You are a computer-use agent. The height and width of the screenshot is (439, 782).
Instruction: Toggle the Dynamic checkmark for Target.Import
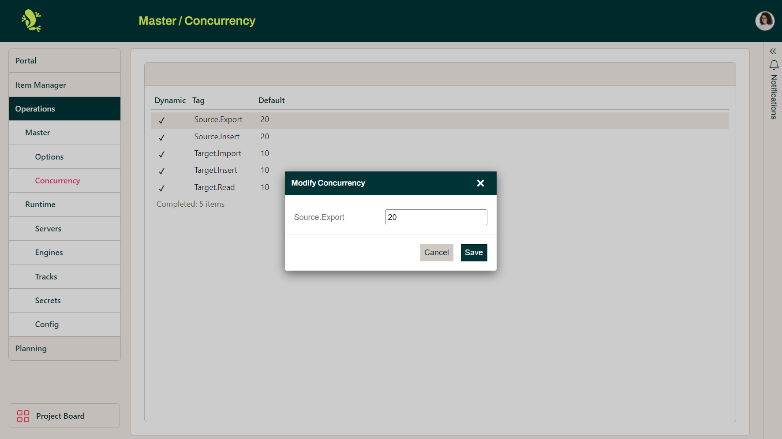[x=161, y=154]
